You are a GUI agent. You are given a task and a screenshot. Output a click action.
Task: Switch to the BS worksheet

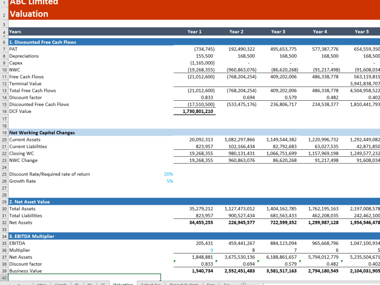pyautogui.click(x=89, y=284)
